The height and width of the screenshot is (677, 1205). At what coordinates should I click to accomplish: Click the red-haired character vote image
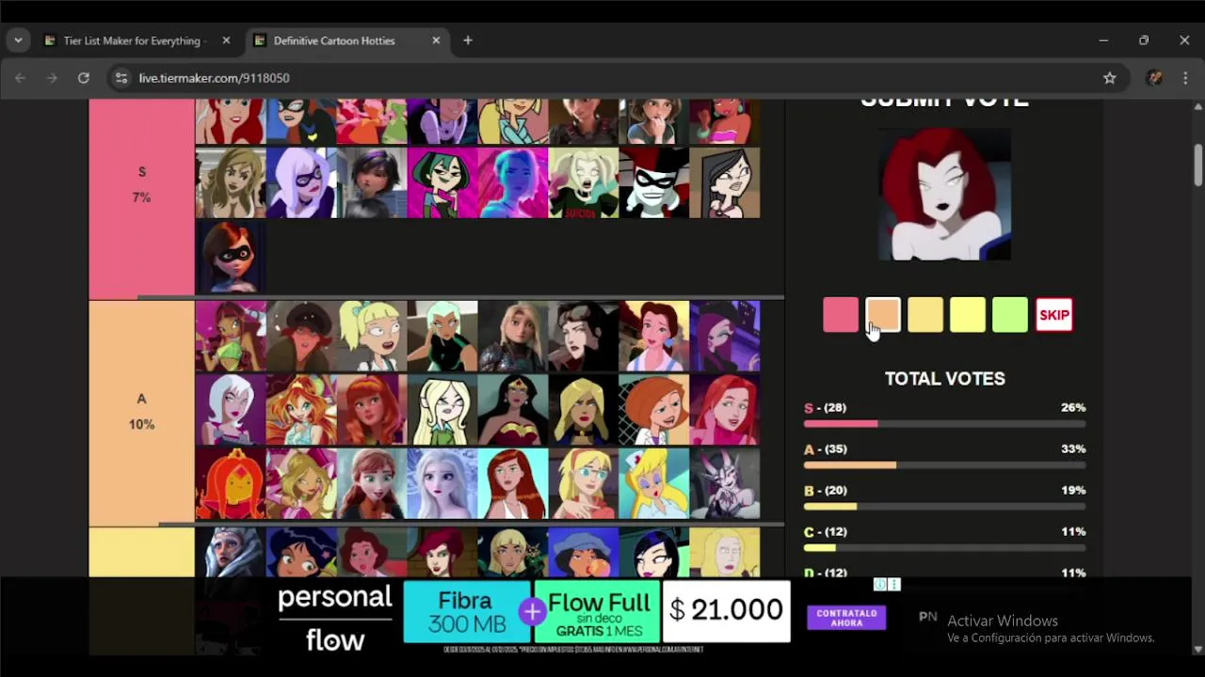click(x=944, y=195)
